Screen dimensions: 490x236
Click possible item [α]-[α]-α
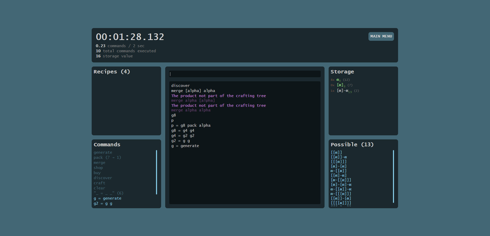pyautogui.click(x=341, y=185)
